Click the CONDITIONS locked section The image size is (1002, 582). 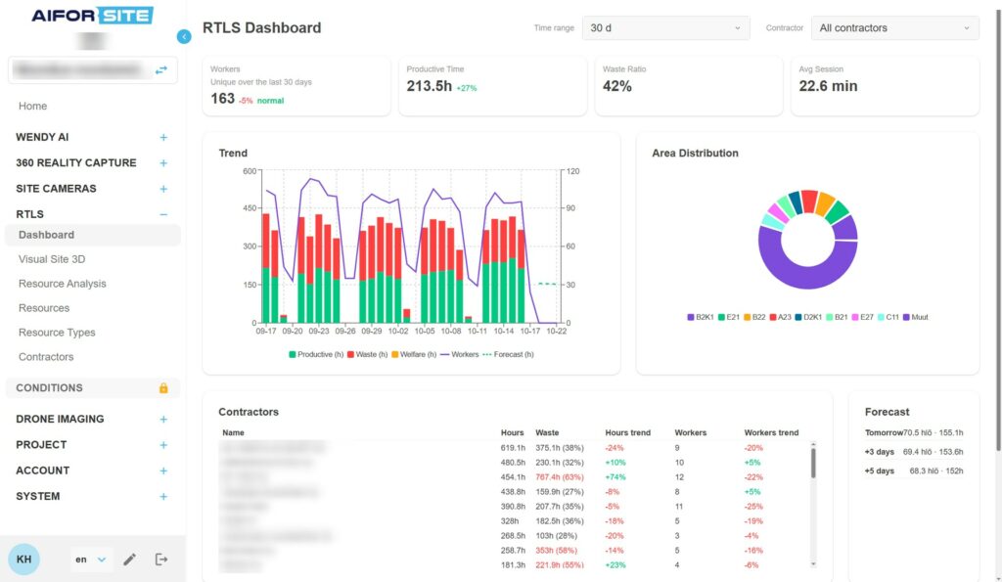click(x=93, y=387)
